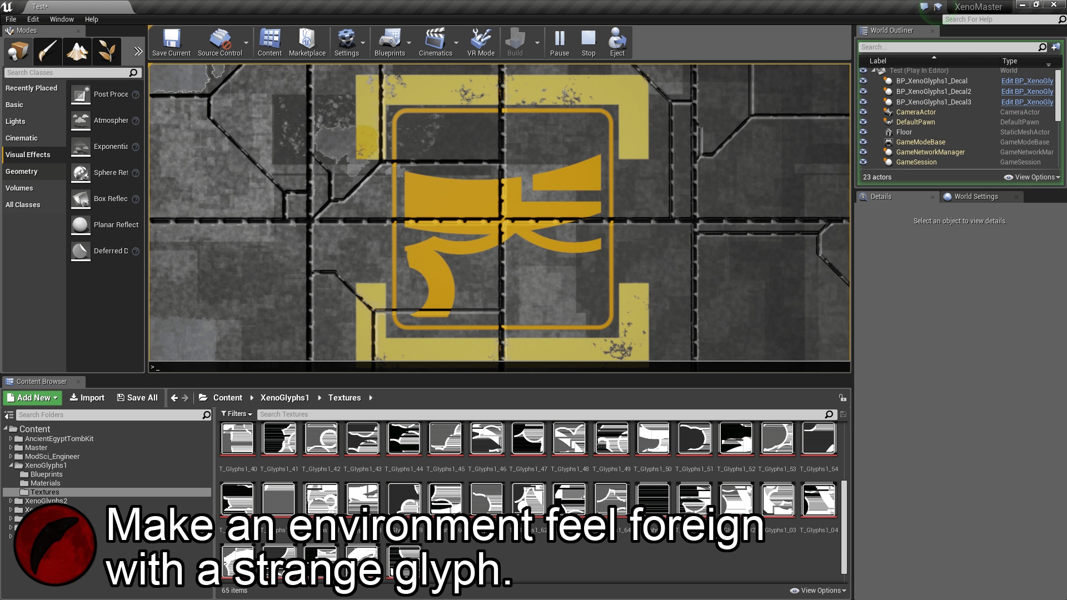
Task: Select the T_Glyphs1_40 texture thumbnail
Action: pos(237,438)
